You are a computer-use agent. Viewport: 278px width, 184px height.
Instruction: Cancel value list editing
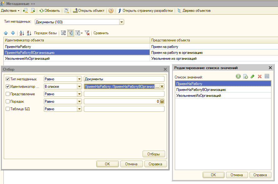(237, 175)
